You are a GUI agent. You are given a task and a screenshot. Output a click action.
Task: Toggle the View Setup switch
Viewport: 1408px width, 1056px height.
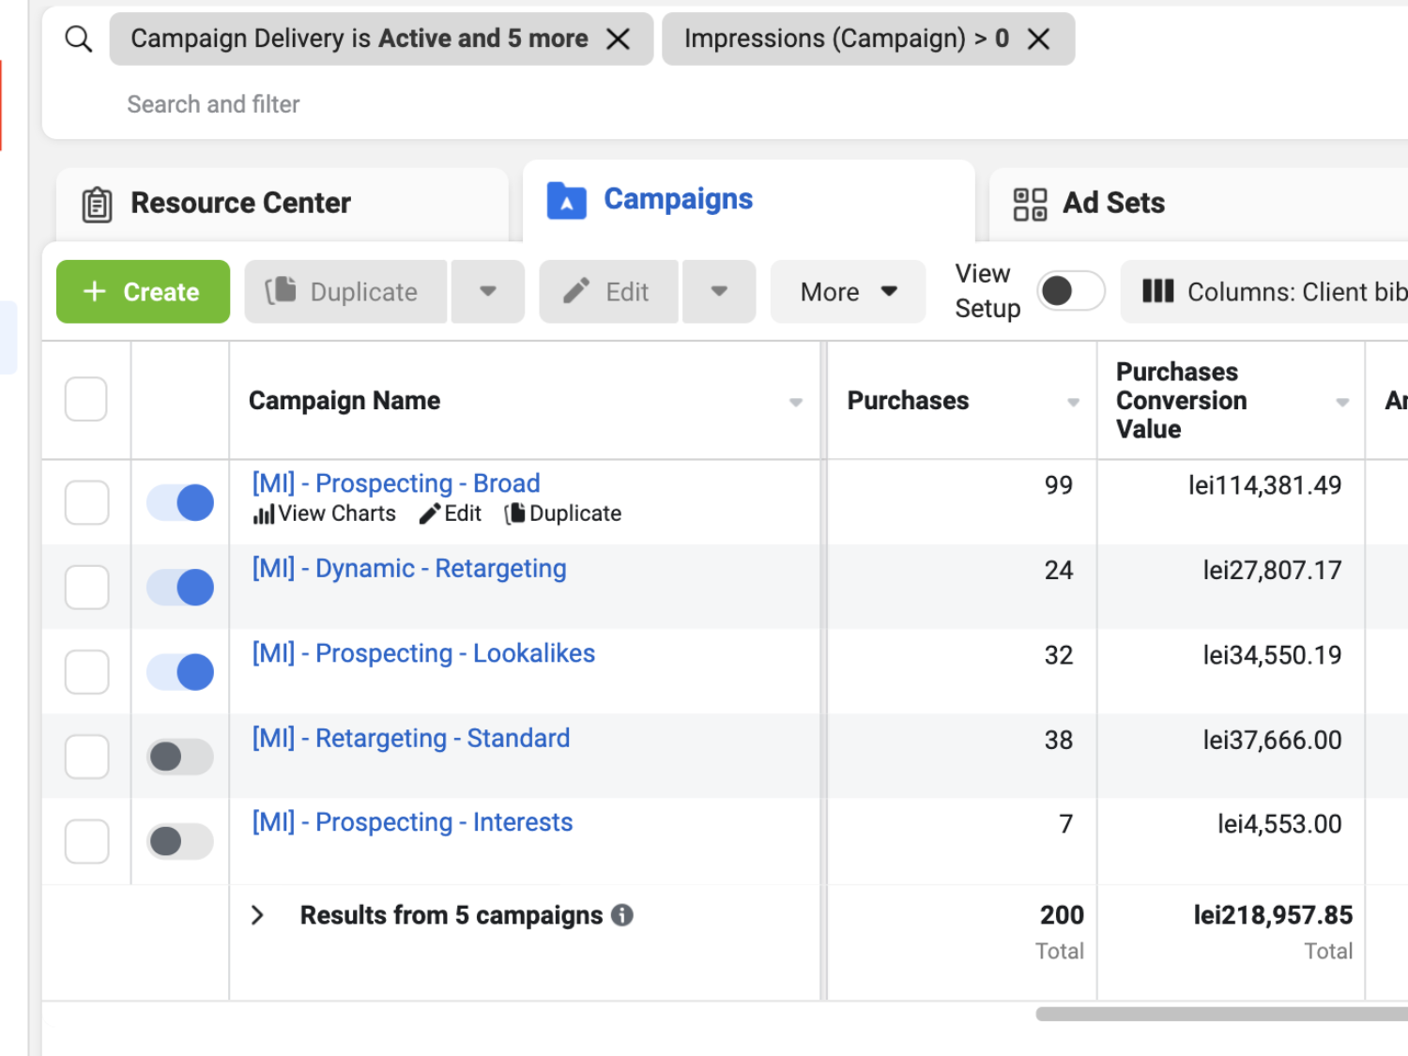coord(1070,291)
